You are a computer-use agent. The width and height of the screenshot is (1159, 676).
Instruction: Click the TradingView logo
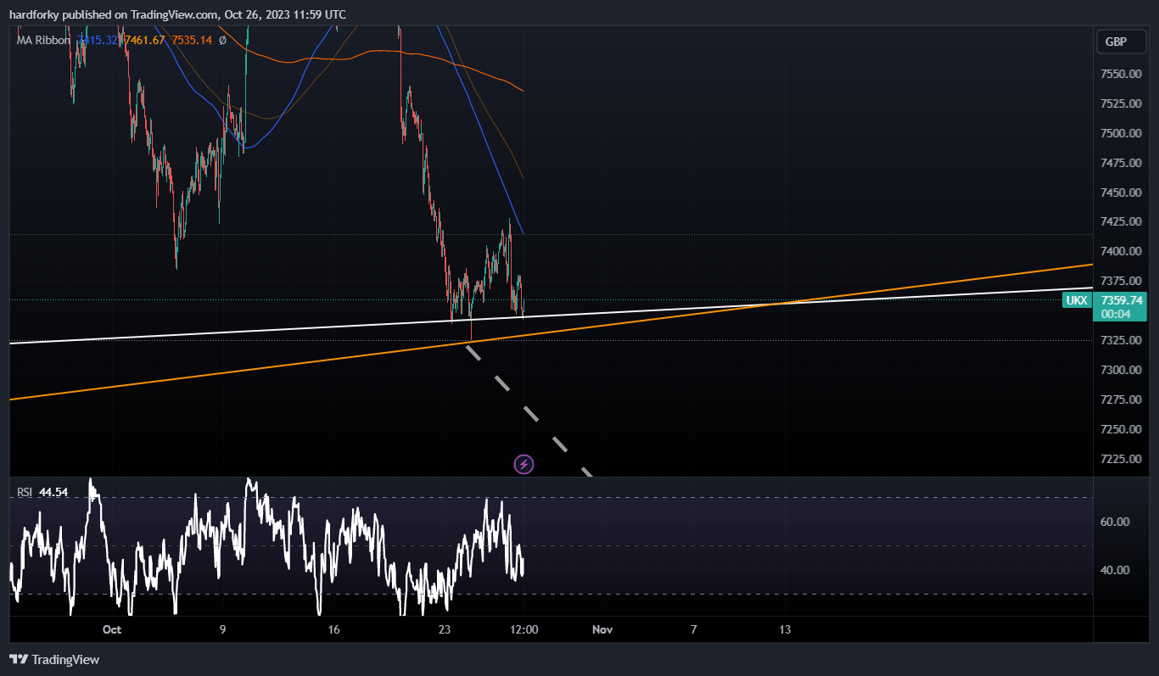[x=54, y=659]
